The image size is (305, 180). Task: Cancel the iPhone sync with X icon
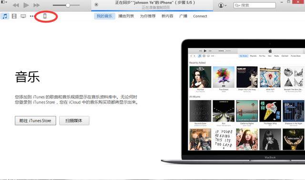96,4
